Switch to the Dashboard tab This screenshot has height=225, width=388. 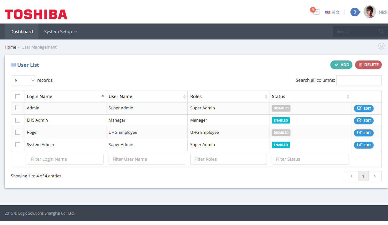tap(22, 32)
